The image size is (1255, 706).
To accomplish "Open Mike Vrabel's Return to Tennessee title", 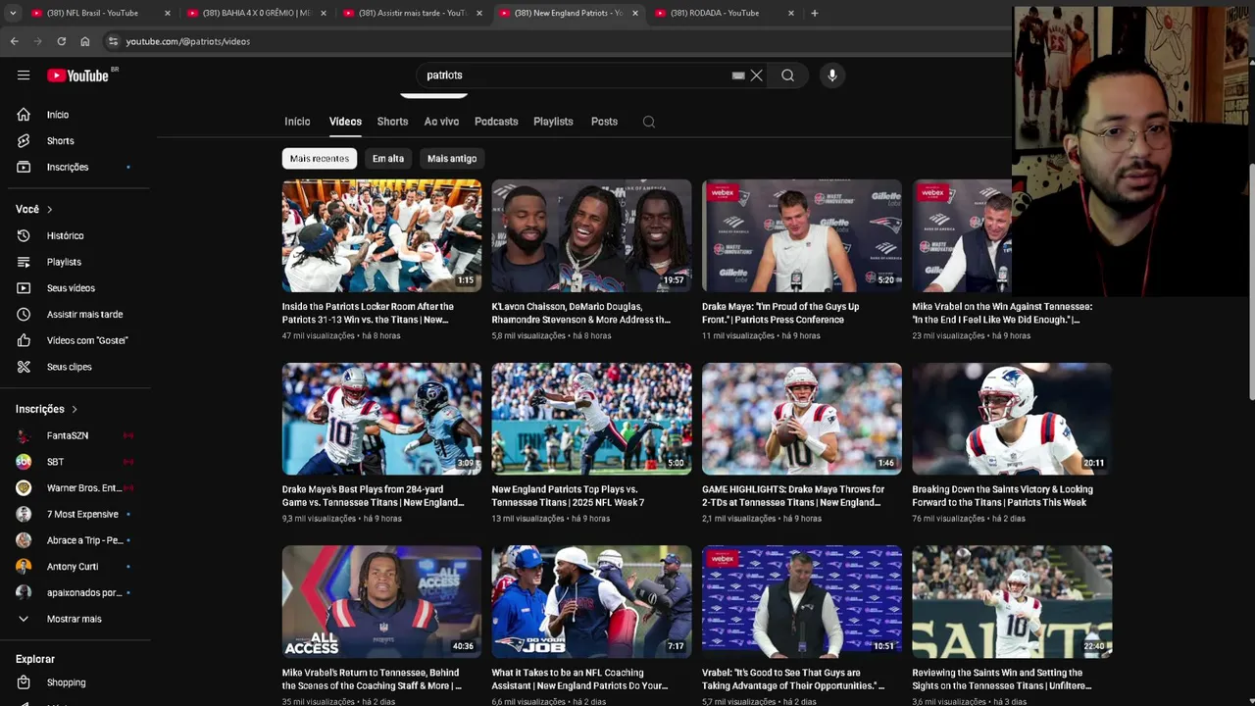I will (372, 680).
